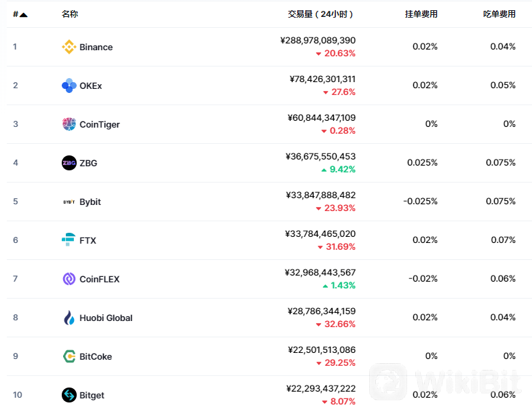
Task: Select the ZBG black circular logo
Action: [69, 163]
